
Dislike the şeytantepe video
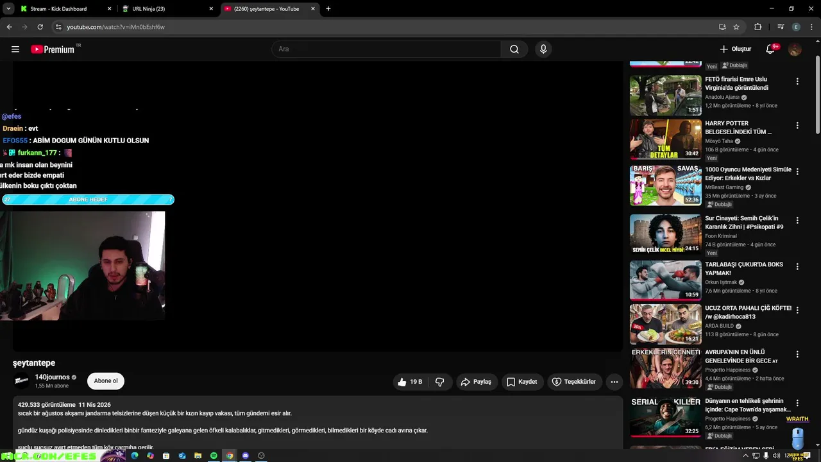point(440,382)
